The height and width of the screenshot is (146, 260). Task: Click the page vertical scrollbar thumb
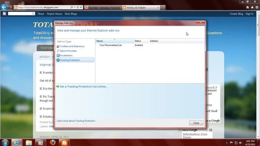click(x=258, y=25)
